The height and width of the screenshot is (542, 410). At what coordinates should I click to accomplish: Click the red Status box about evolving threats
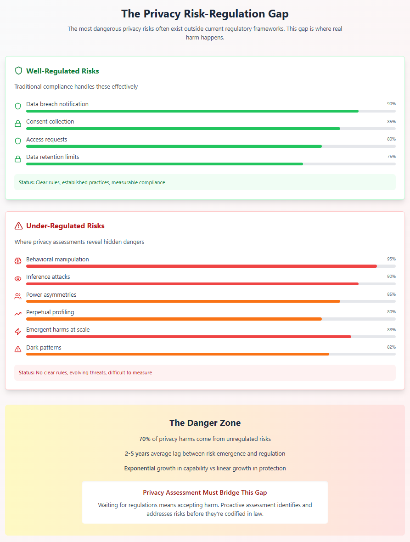[x=205, y=373]
